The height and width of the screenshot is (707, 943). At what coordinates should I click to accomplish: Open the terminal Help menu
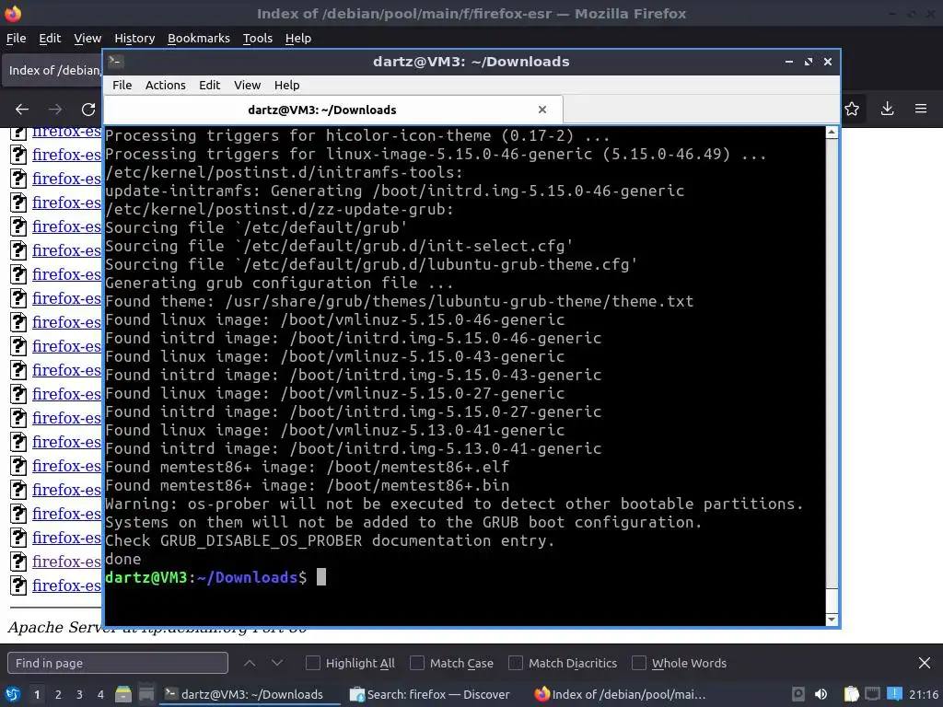click(x=287, y=85)
